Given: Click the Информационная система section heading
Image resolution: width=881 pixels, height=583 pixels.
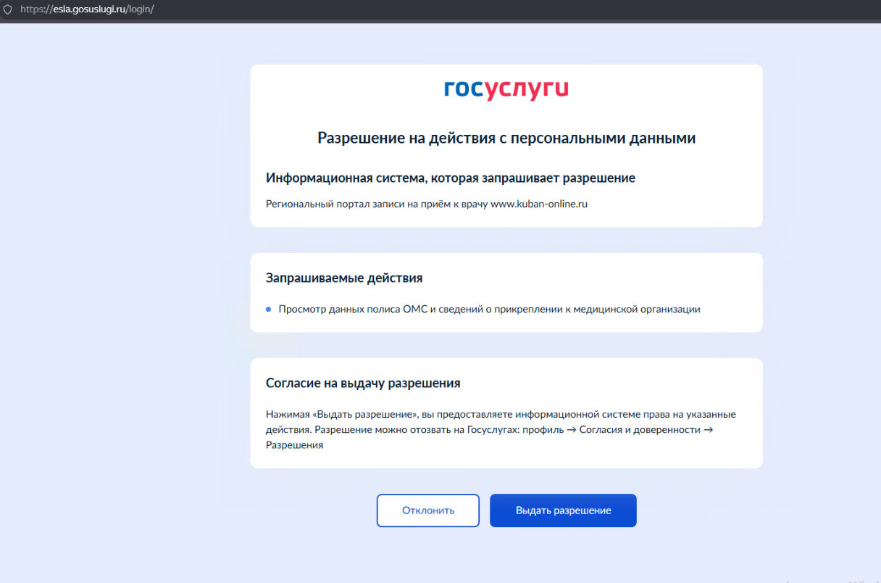Looking at the screenshot, I should point(450,178).
